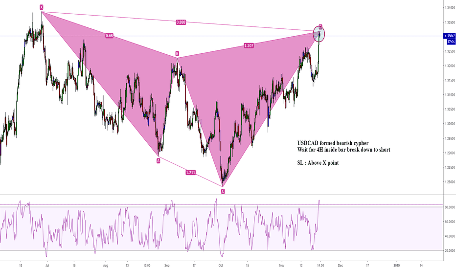Select the X point label of the cypher pattern
This screenshot has width=456, height=269.
tap(41, 7)
